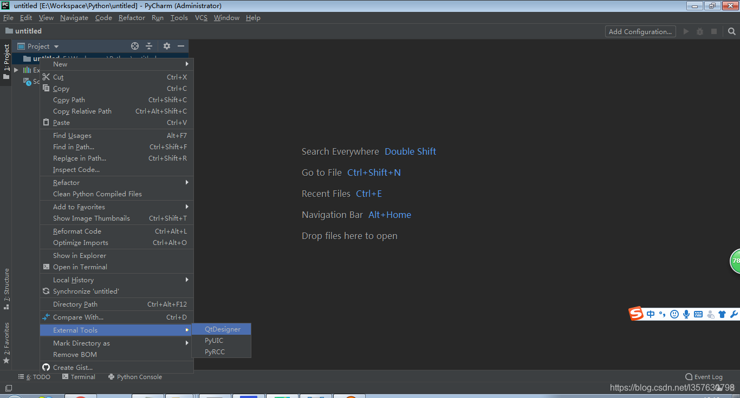
Task: Open the VCS menu
Action: coord(201,18)
